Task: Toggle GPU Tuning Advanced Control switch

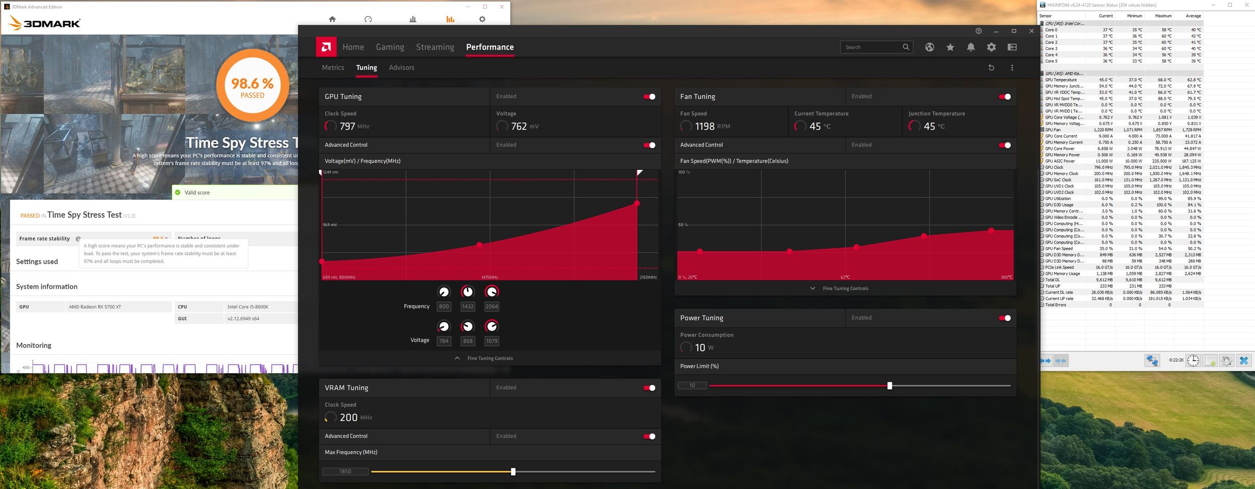Action: (649, 145)
